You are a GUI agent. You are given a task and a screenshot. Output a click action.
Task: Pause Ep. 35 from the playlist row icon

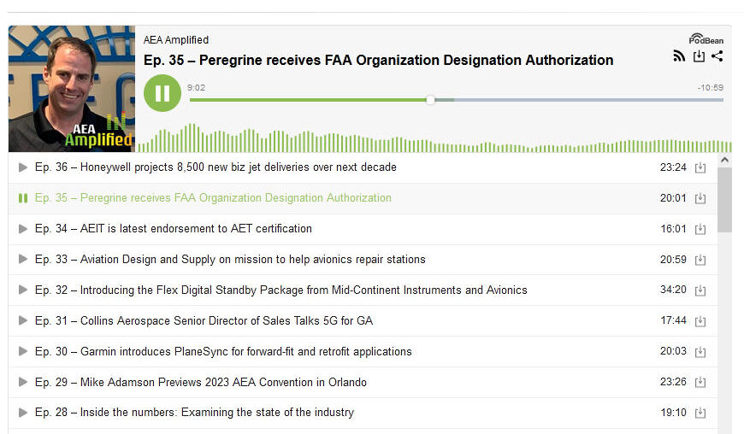tap(23, 198)
